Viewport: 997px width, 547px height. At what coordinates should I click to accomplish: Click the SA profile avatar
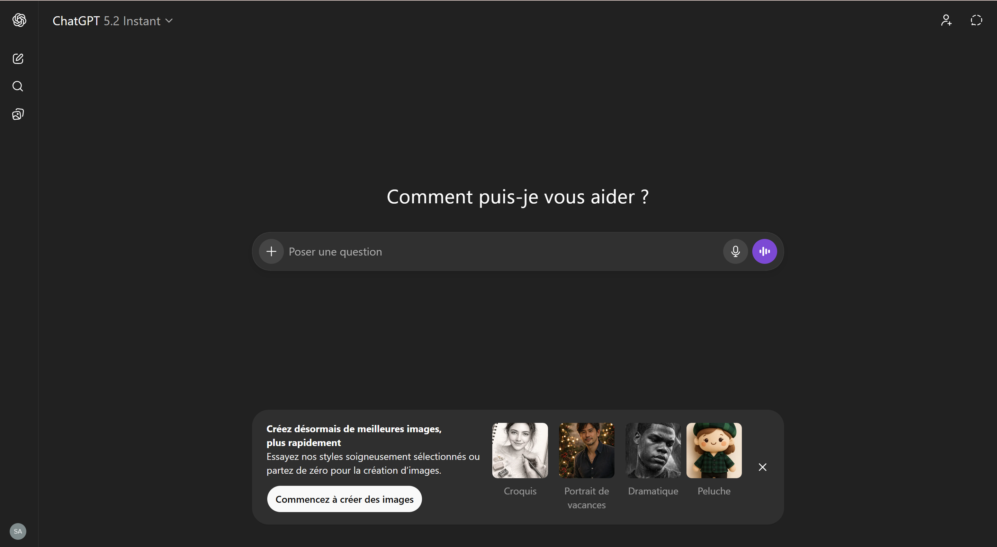tap(18, 531)
